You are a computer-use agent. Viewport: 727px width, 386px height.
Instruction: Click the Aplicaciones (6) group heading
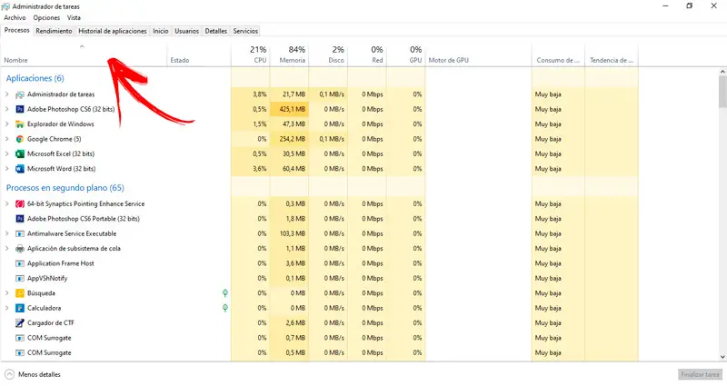35,78
